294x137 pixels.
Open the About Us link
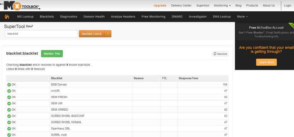click(x=269, y=6)
